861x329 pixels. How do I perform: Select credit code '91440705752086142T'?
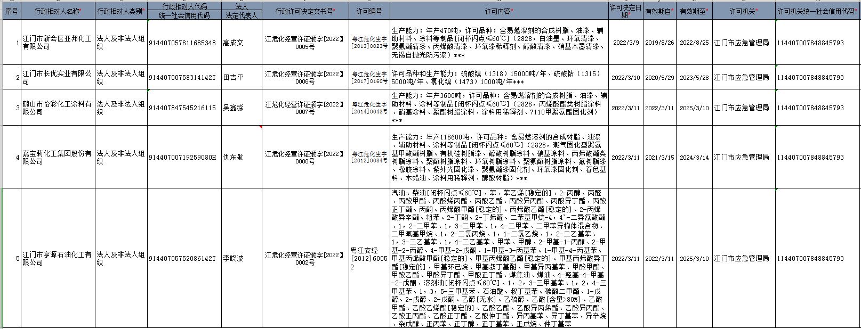(184, 258)
